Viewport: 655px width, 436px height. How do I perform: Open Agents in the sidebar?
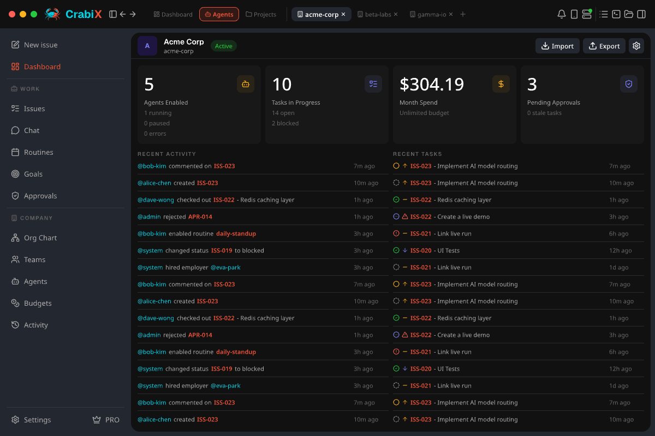(65, 281)
